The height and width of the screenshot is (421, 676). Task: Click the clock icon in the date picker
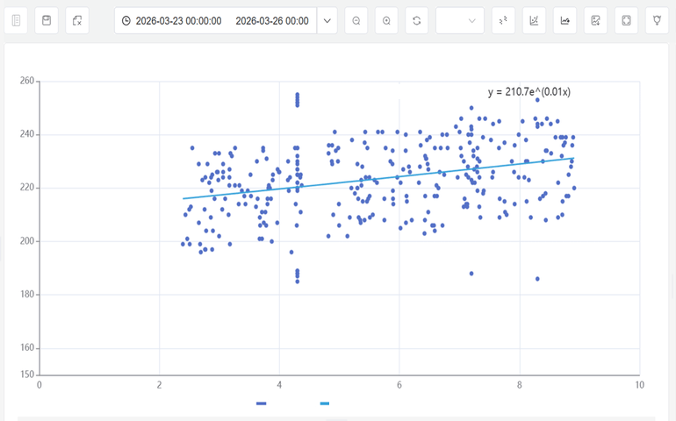(x=126, y=20)
